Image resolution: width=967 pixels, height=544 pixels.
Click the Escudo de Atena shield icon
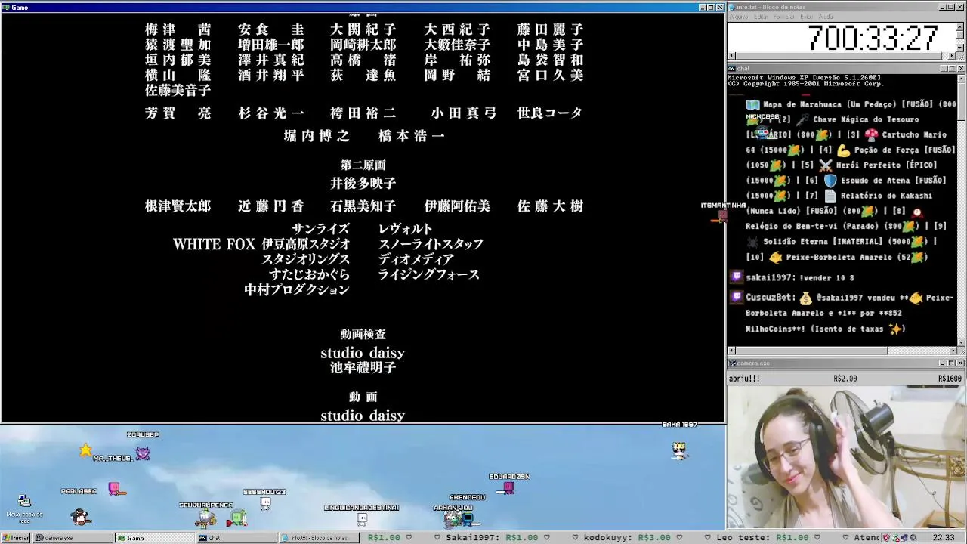click(830, 181)
